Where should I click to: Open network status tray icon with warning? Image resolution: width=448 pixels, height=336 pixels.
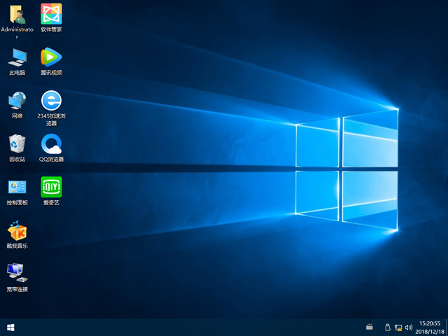(398, 327)
